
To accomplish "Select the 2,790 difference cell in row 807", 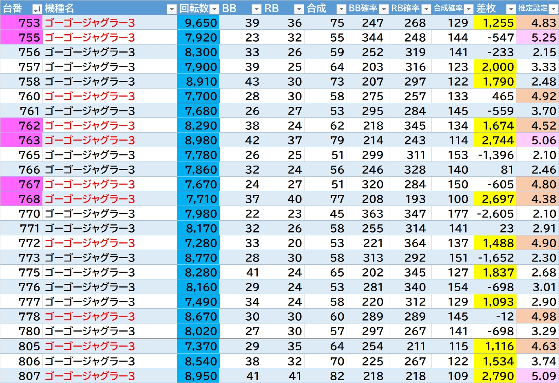I will [x=495, y=376].
